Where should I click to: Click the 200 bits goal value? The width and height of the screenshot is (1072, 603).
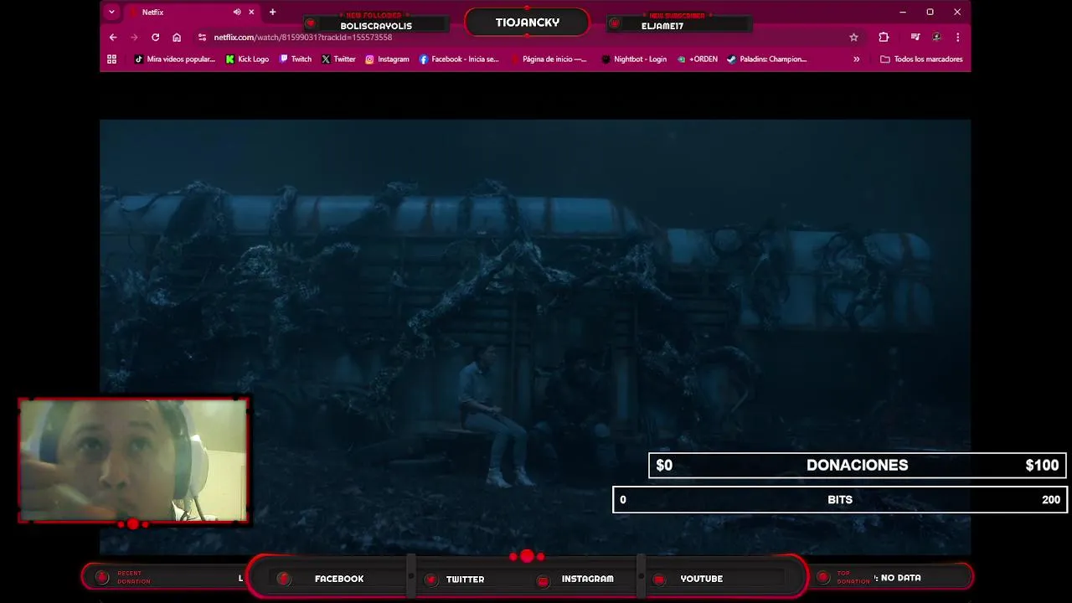tap(1051, 499)
